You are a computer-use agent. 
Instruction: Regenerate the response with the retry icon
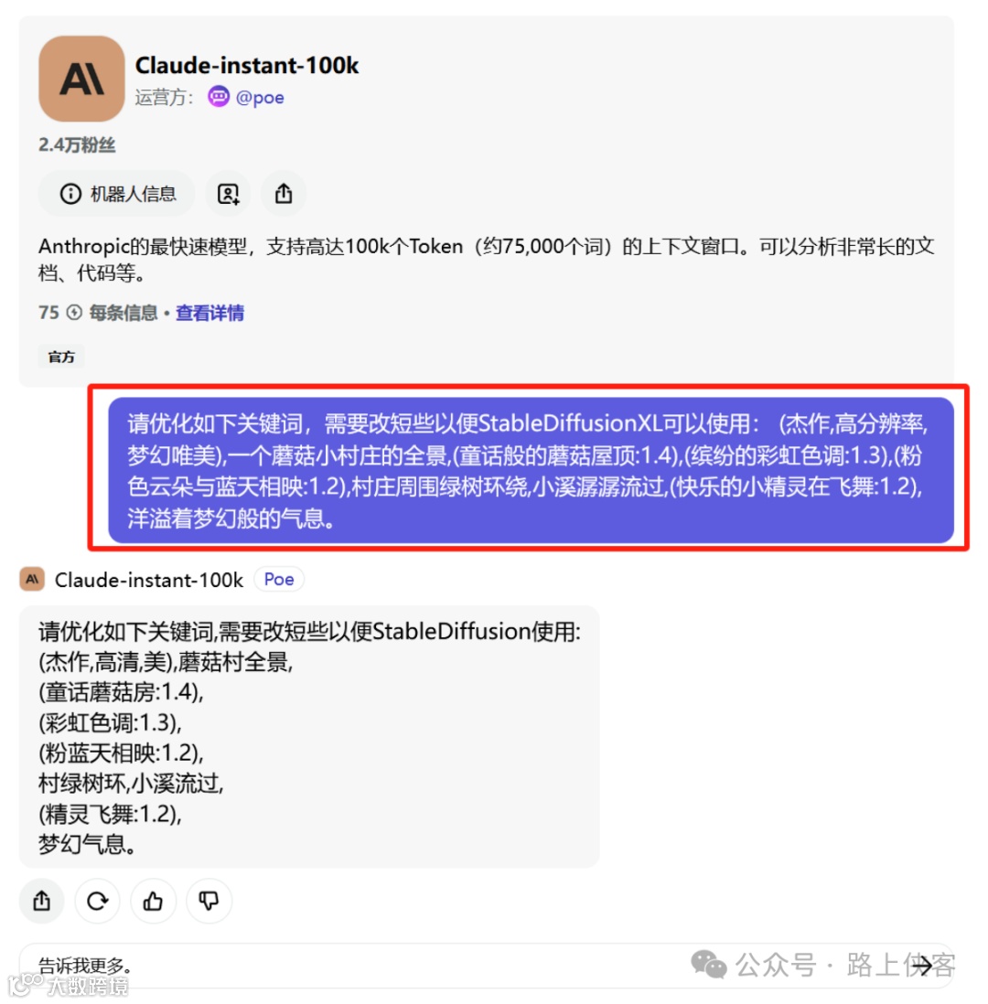coord(97,901)
